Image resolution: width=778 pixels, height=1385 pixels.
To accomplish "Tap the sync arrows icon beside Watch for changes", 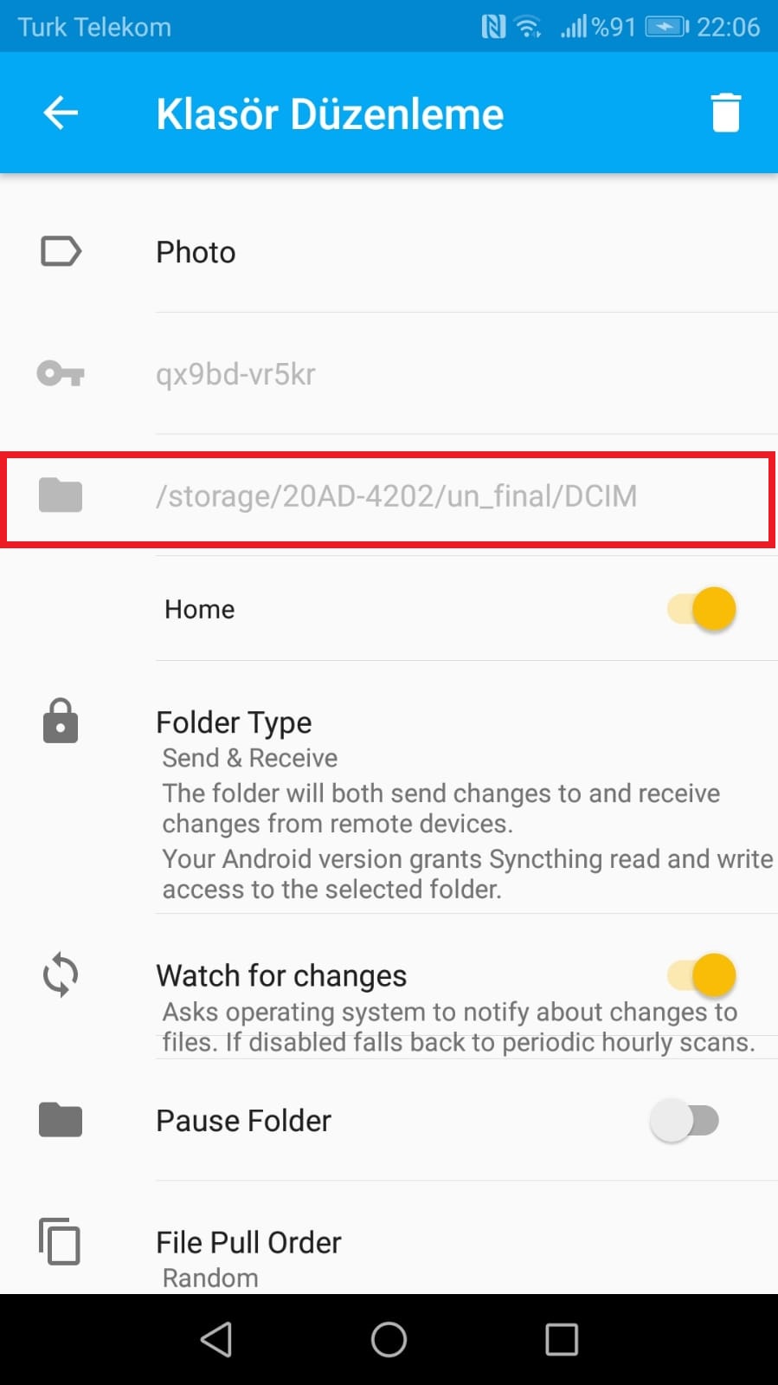I will click(x=61, y=974).
